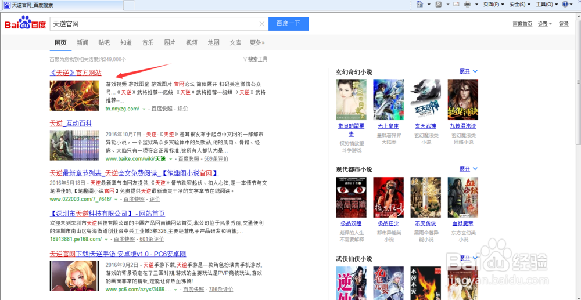
Task: Switch to the 贴吧 tab
Action: [x=104, y=42]
